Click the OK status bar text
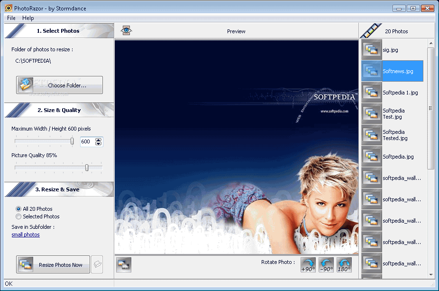 (x=9, y=284)
